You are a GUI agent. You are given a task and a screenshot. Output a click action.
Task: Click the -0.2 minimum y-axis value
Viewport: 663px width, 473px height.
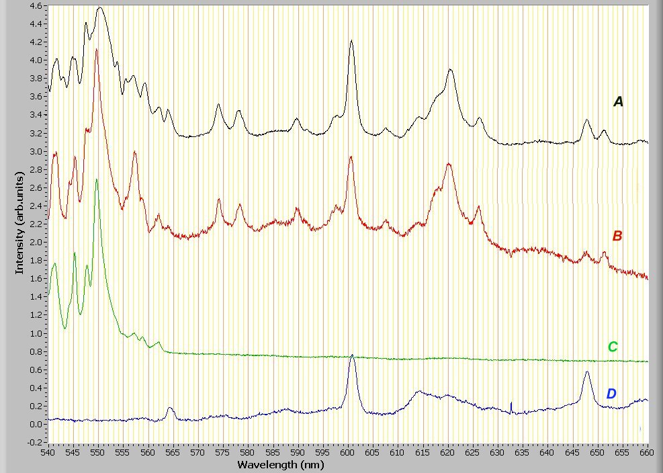(32, 443)
